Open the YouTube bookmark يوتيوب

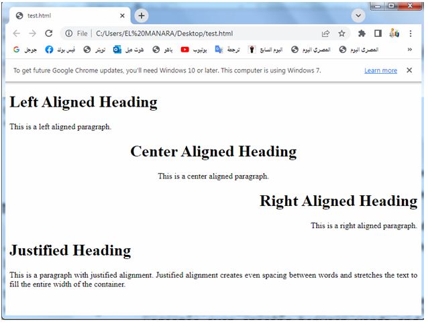point(194,50)
